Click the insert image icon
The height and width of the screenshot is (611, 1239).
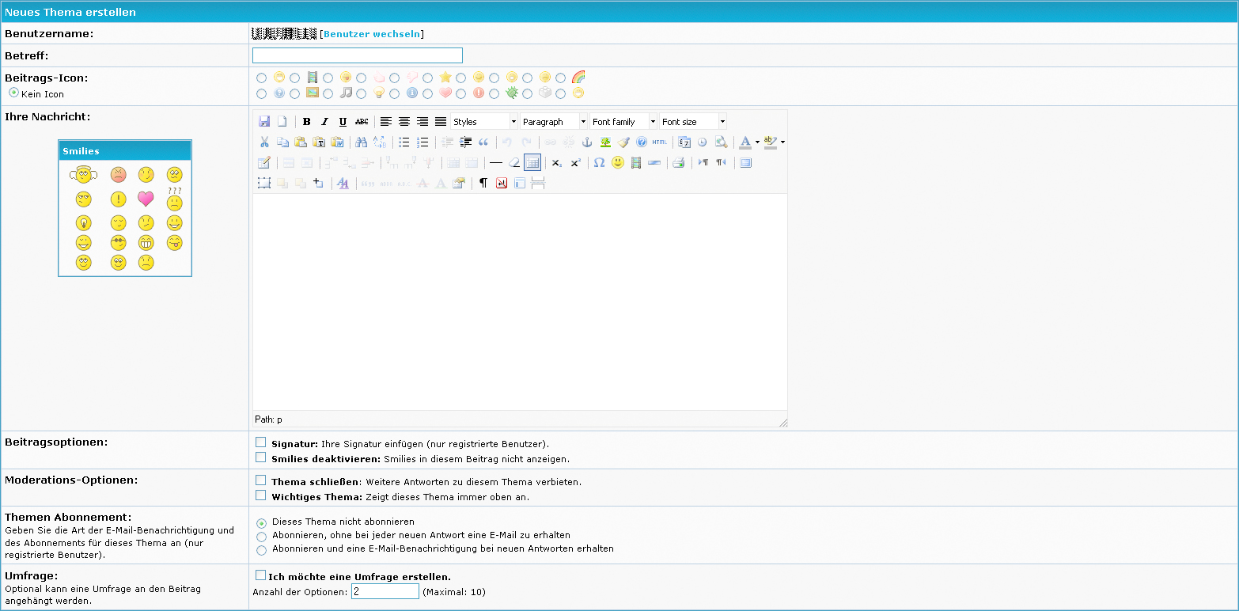pyautogui.click(x=604, y=142)
